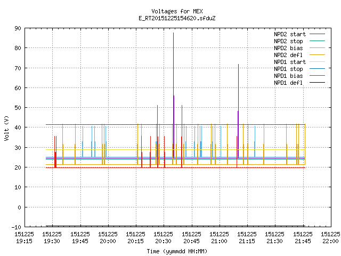Click the Volt (V) y-axis label

(6, 129)
